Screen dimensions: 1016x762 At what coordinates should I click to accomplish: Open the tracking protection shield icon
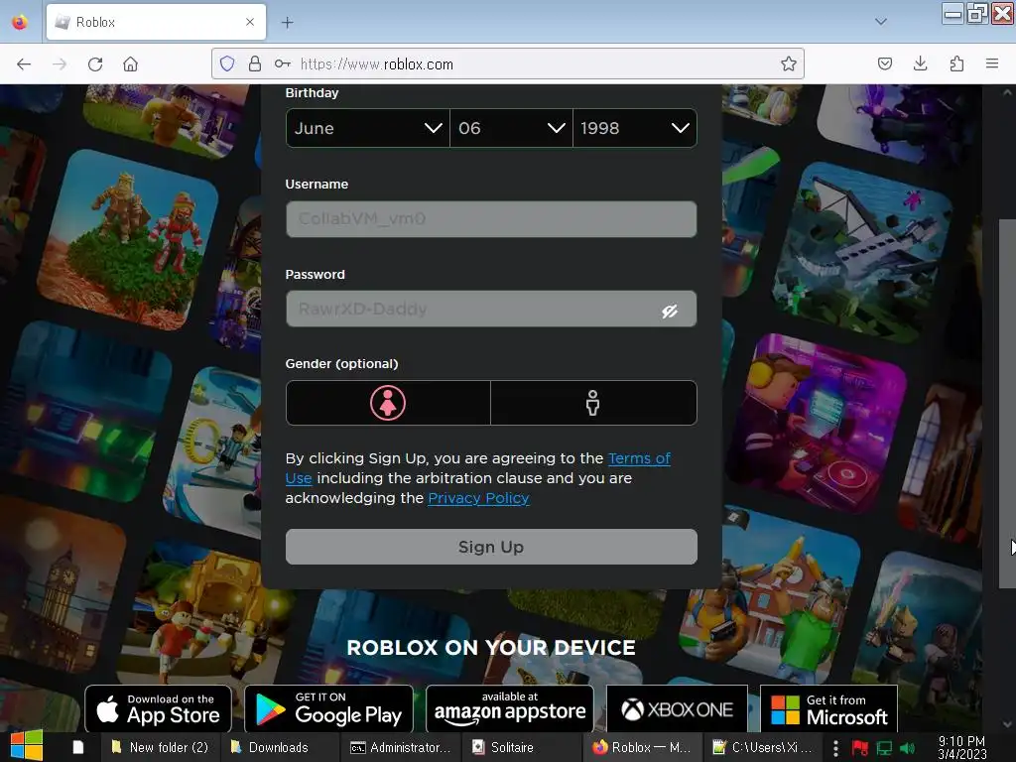(x=227, y=63)
